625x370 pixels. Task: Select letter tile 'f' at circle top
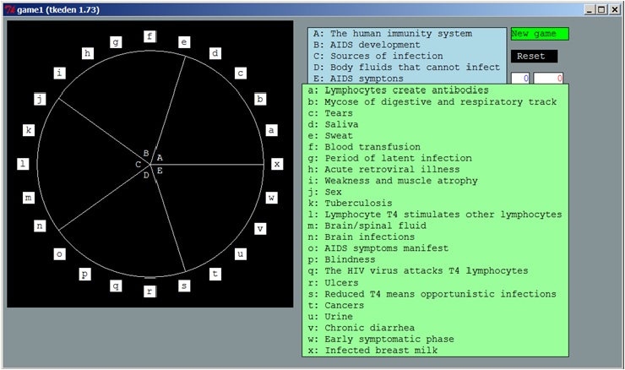149,36
